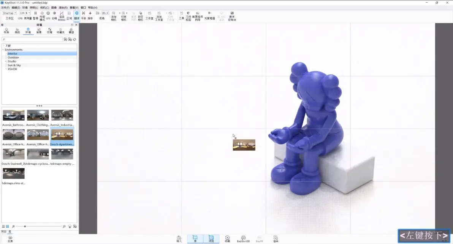Pause the real-time render (暂停)

(35, 16)
